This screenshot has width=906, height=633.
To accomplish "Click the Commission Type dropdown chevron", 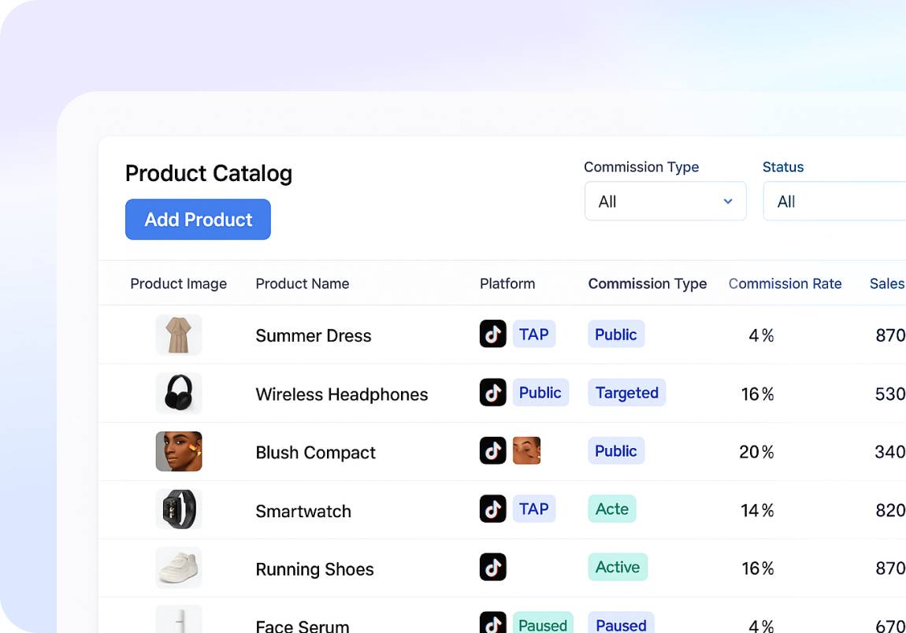I will click(728, 202).
